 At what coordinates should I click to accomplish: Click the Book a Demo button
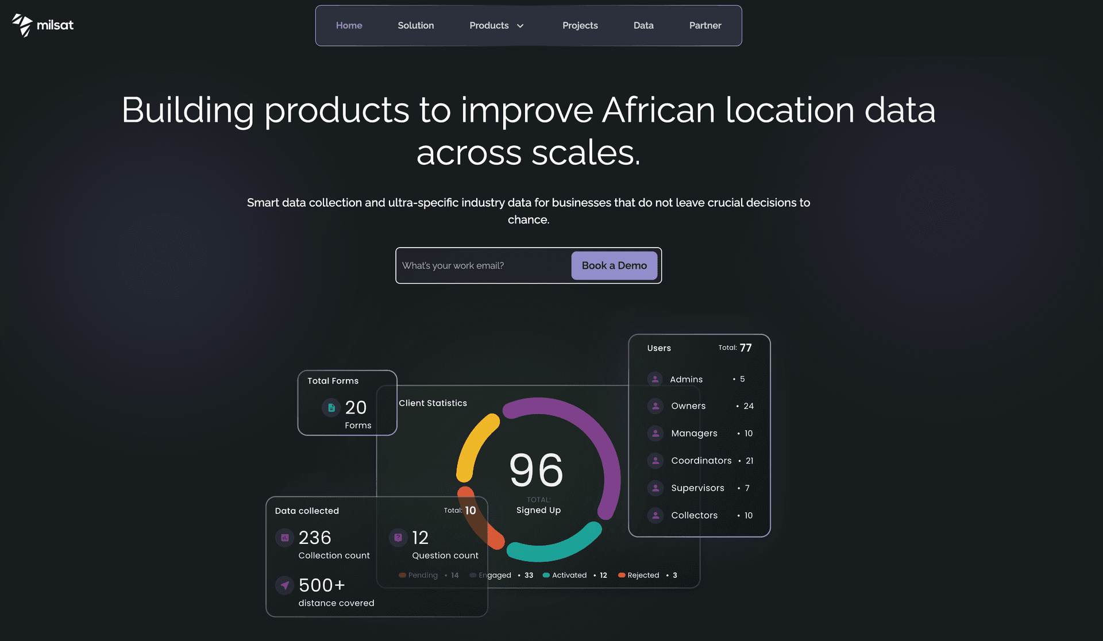pos(614,265)
